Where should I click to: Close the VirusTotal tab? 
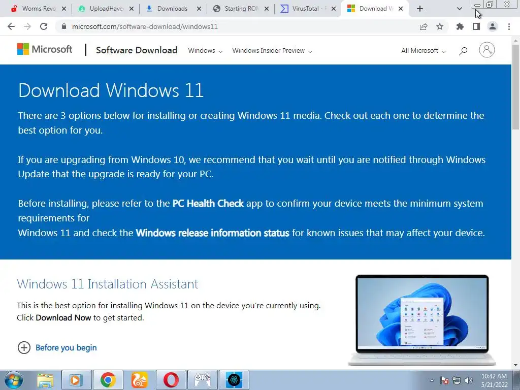pyautogui.click(x=334, y=9)
